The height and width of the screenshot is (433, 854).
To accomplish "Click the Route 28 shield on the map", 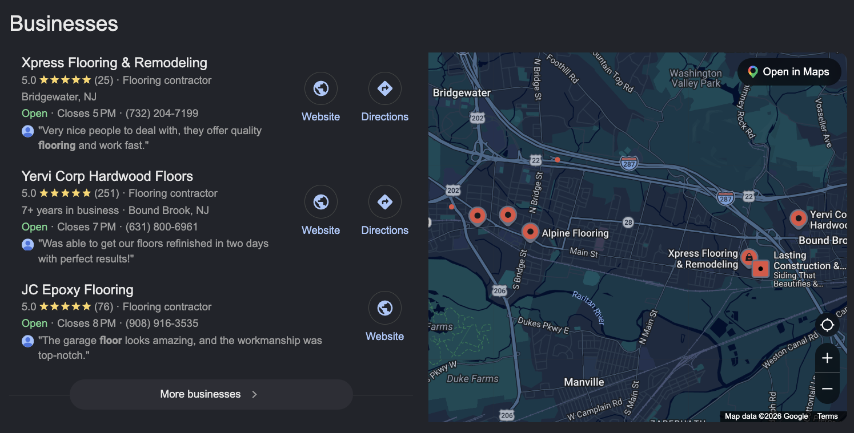I will 628,222.
